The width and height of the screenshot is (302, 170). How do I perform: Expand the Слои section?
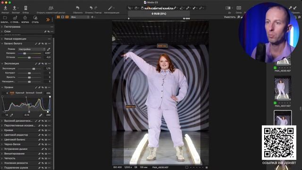point(2,32)
